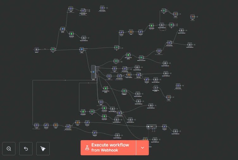Image resolution: width=238 pixels, height=160 pixels.
Task: Click the plus output handle of standalone upper-right Gmail
Action: pyautogui.click(x=197, y=17)
